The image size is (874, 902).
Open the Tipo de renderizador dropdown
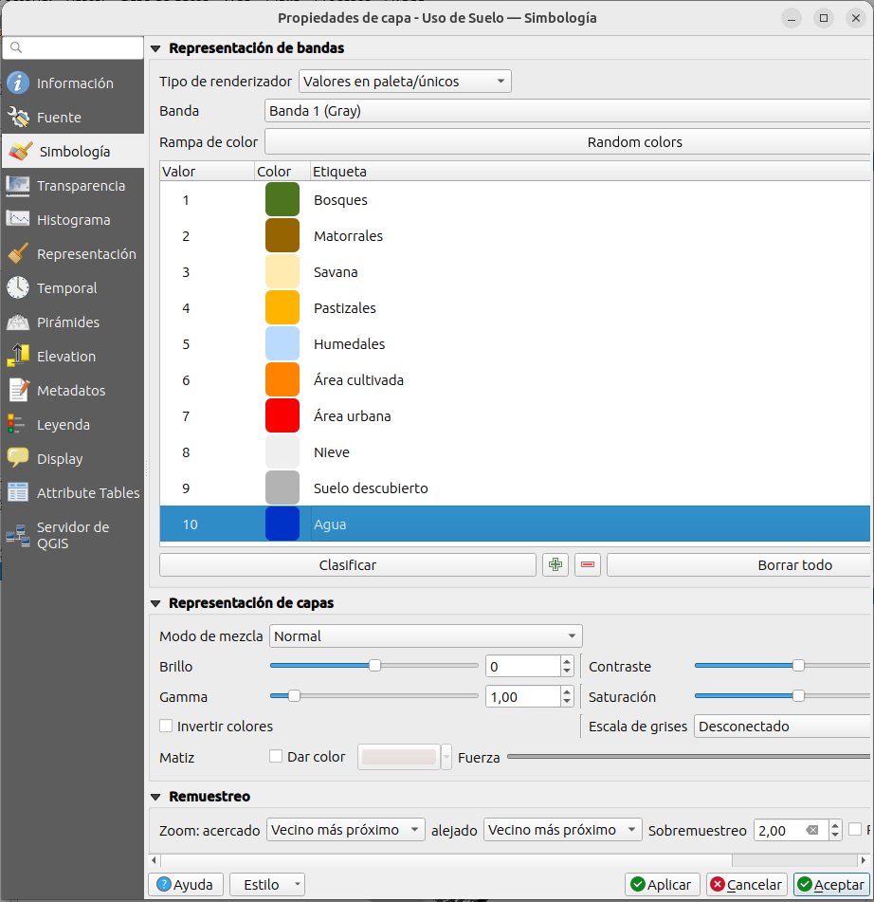pos(405,82)
